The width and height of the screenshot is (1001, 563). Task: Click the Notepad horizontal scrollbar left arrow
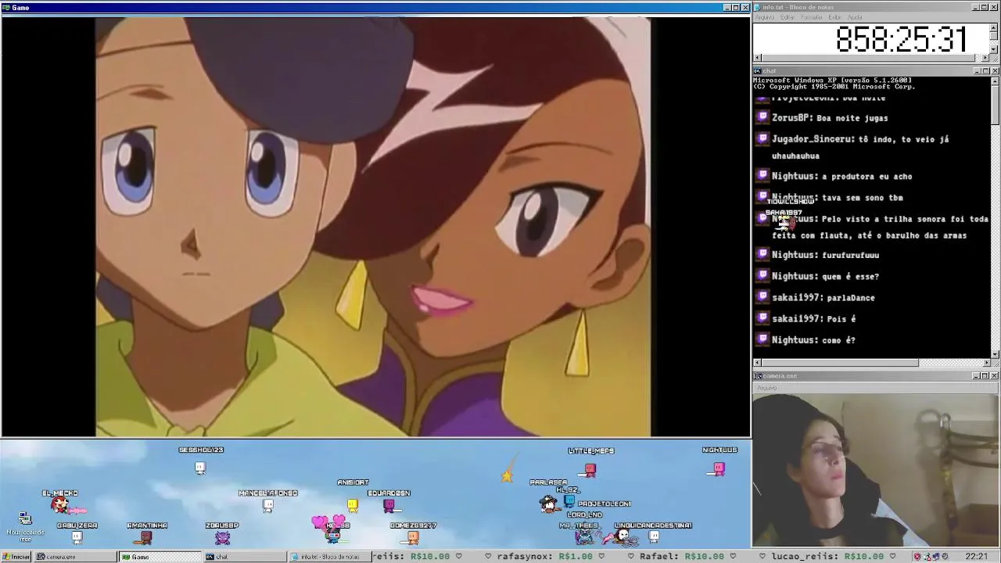tap(757, 58)
